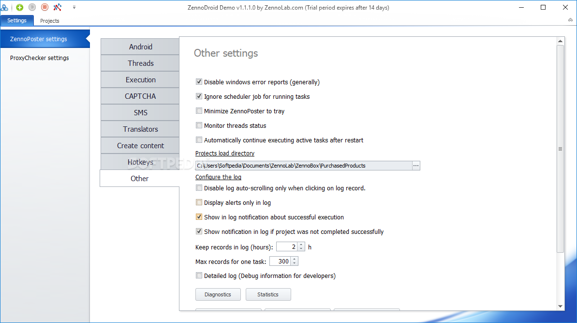Open the Threads settings tab
Image resolution: width=577 pixels, height=323 pixels.
(140, 63)
